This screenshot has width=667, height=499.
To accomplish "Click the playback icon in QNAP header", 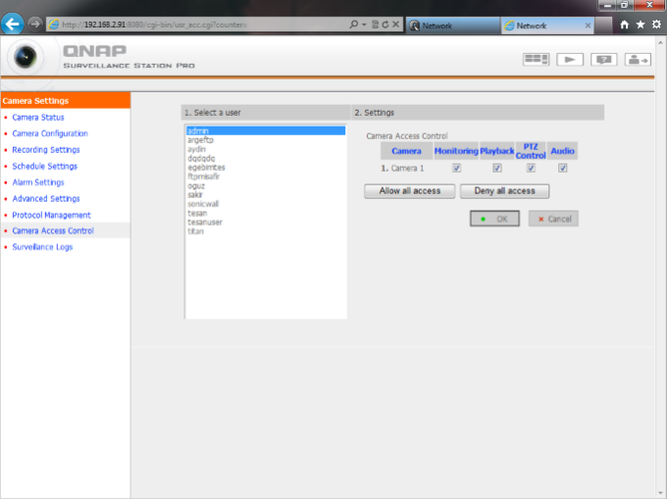I will [570, 59].
